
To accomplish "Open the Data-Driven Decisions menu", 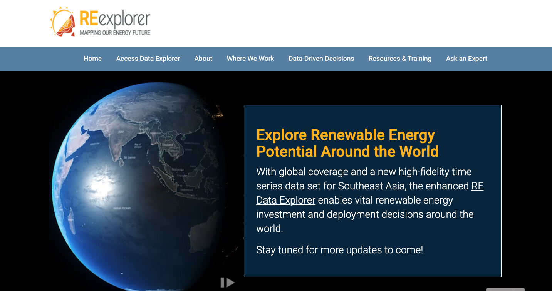I will [321, 59].
